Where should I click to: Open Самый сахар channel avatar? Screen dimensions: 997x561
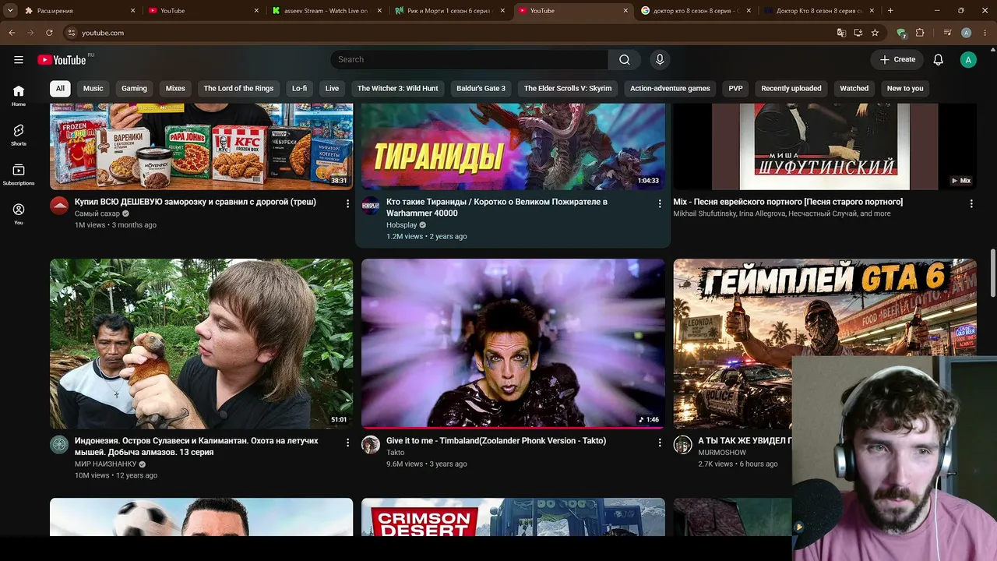[59, 206]
